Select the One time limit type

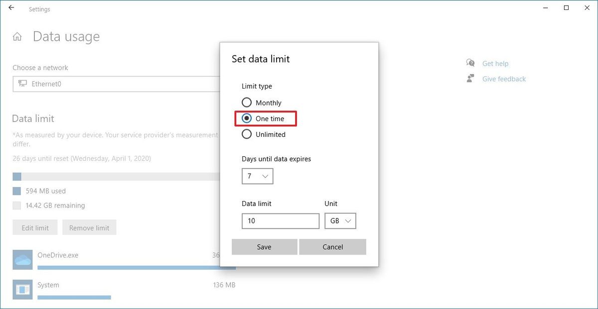tap(247, 118)
